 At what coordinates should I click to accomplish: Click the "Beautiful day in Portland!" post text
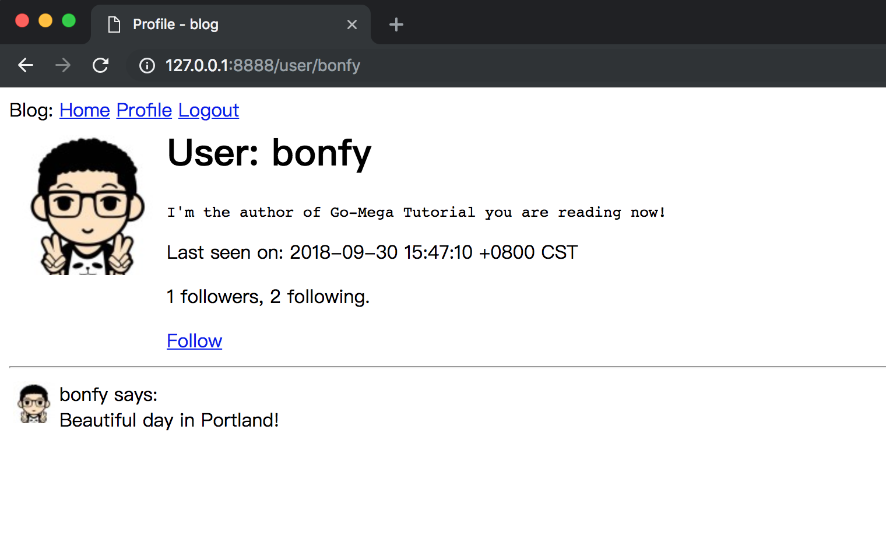coord(169,420)
